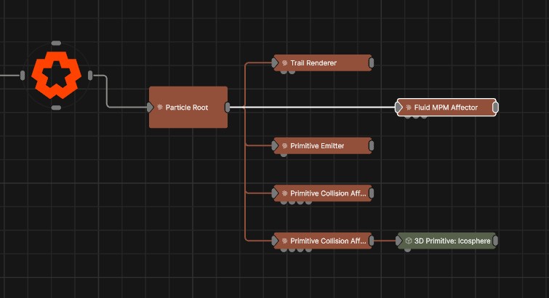Image resolution: width=549 pixels, height=298 pixels.
Task: Click the Fluid MPM Affector output connector
Action: pos(495,108)
